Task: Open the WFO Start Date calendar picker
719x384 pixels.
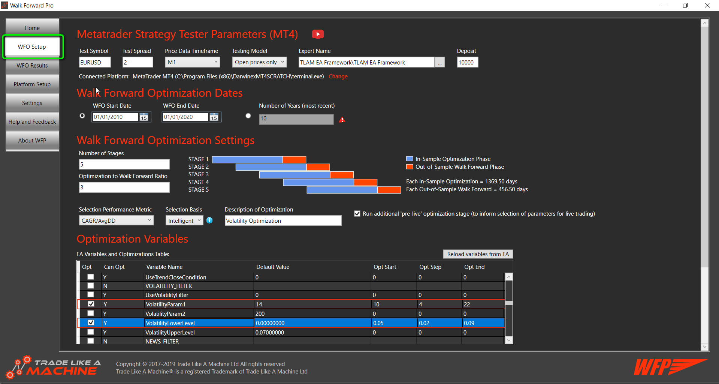Action: (144, 117)
